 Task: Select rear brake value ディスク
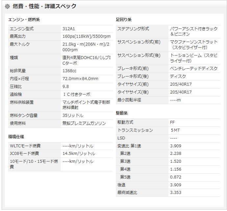tap(178, 76)
